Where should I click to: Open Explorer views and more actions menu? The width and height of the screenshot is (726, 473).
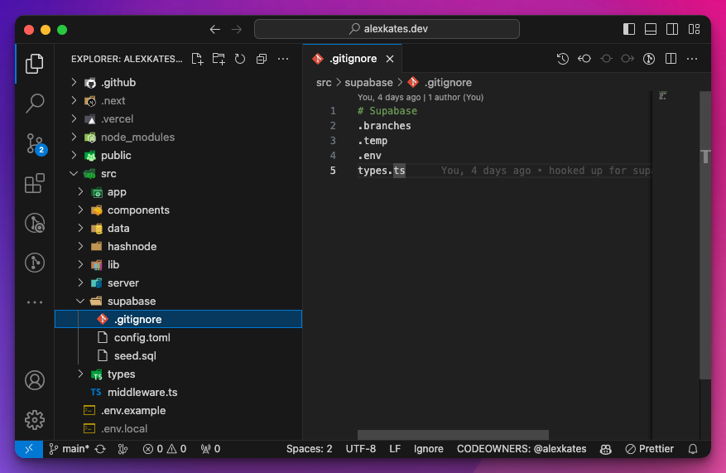(283, 59)
